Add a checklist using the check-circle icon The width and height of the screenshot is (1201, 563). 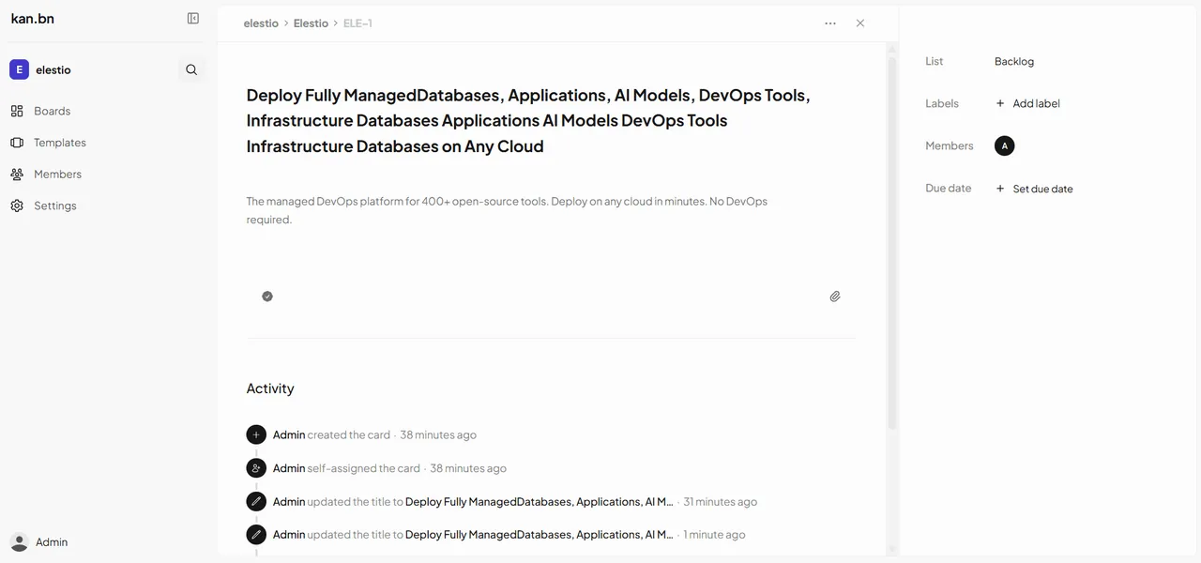[267, 297]
